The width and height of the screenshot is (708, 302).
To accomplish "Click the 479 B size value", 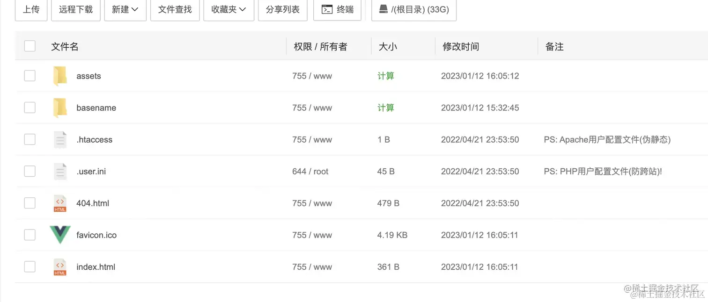I will [388, 203].
